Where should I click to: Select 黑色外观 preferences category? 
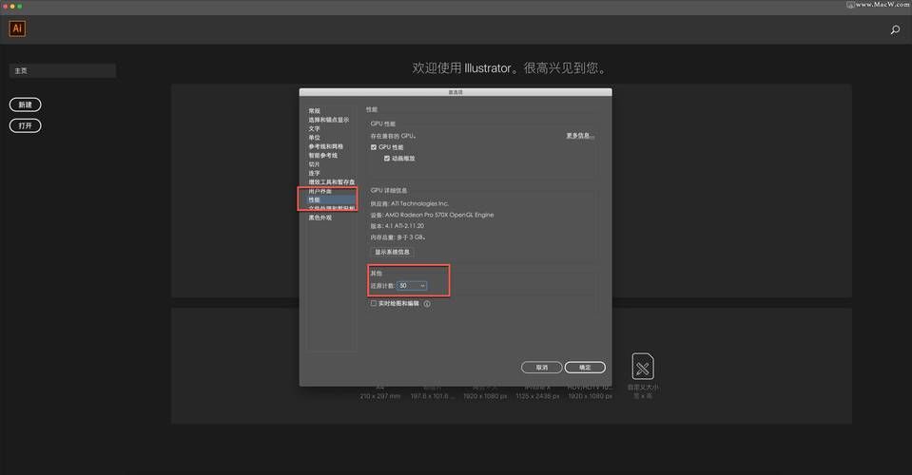click(x=320, y=218)
